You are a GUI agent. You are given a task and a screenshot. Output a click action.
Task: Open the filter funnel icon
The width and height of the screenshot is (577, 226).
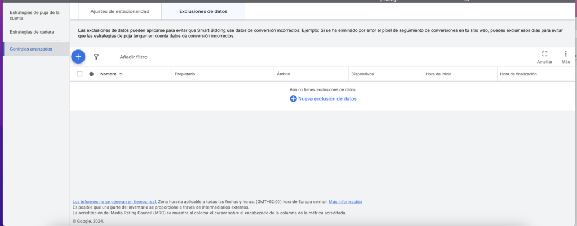coord(96,57)
